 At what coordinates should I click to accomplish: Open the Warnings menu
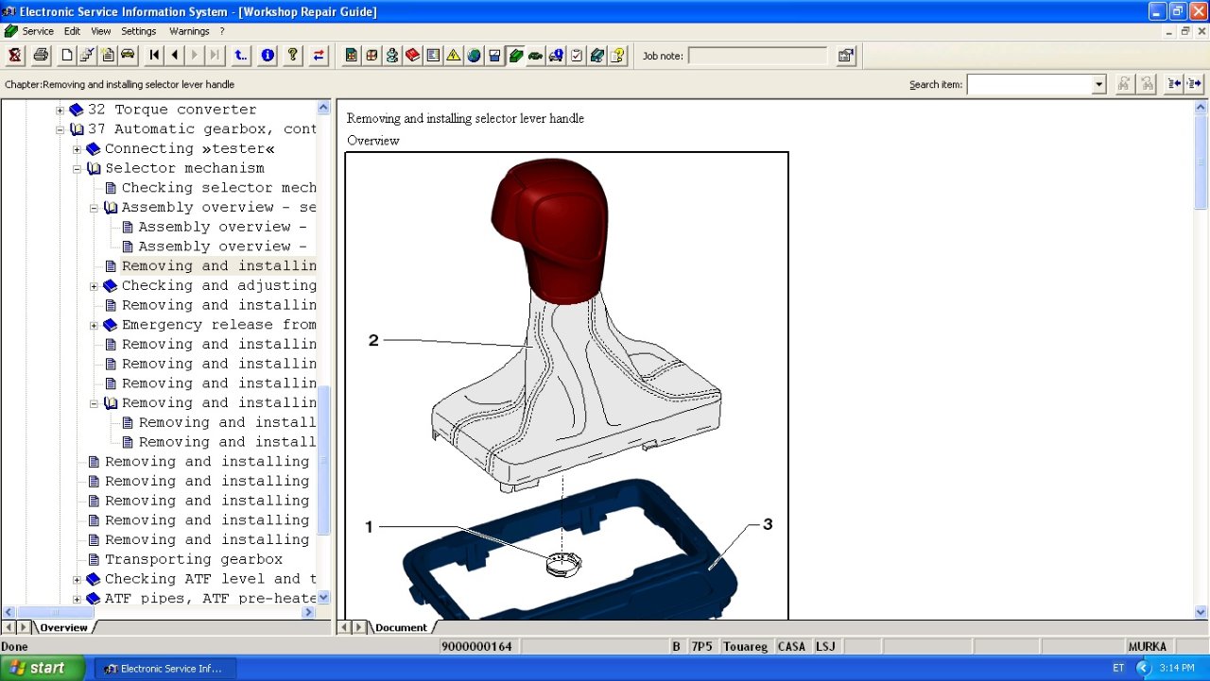[x=189, y=31]
